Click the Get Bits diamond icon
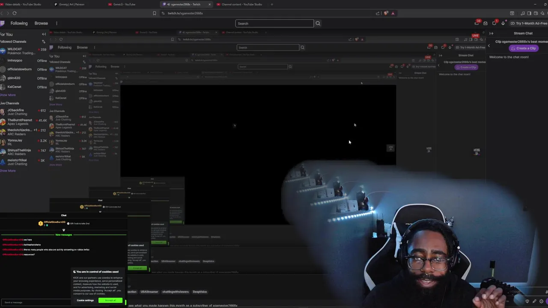The image size is (548, 308). (503, 23)
